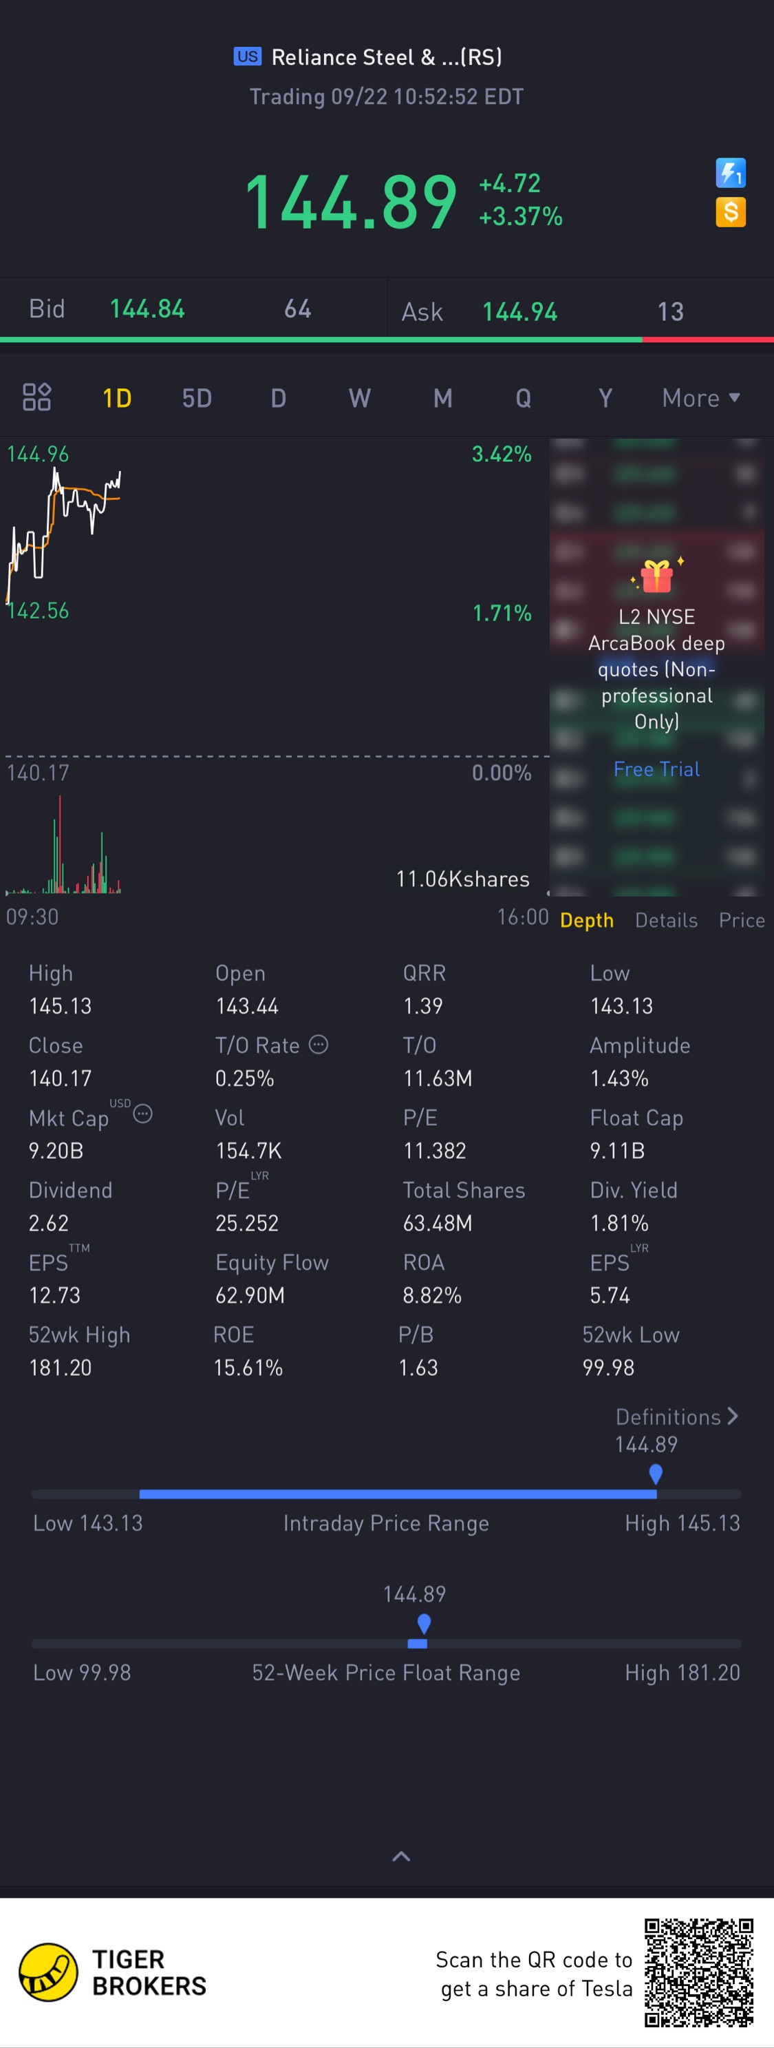Viewport: 774px width, 2048px height.
Task: Switch to yearly Y chart period
Action: click(605, 397)
